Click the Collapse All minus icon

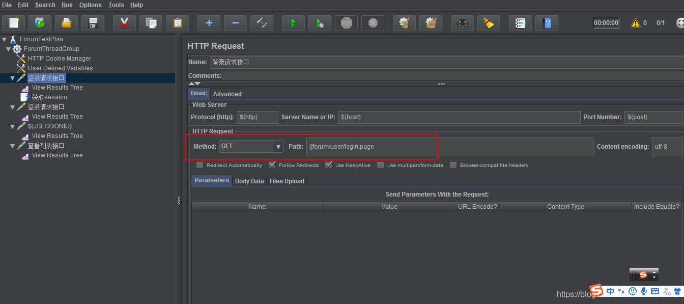point(235,23)
